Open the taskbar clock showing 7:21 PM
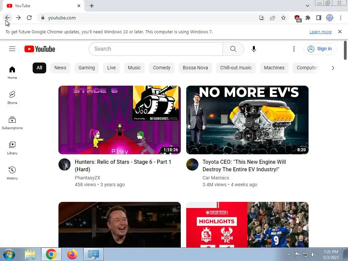Screen dimensions: 348x261 (x=331, y=255)
